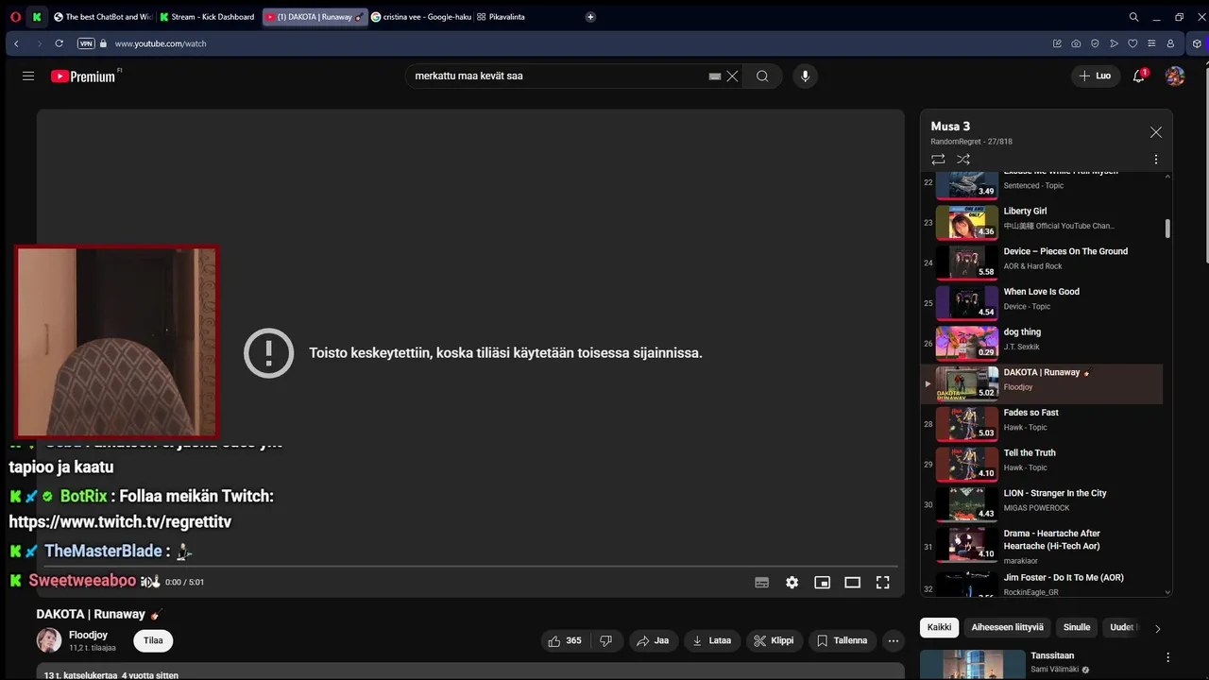Screen dimensions: 1209x680
Task: Select 'Drama - Heartache After Heartache' item
Action: pos(1042,546)
